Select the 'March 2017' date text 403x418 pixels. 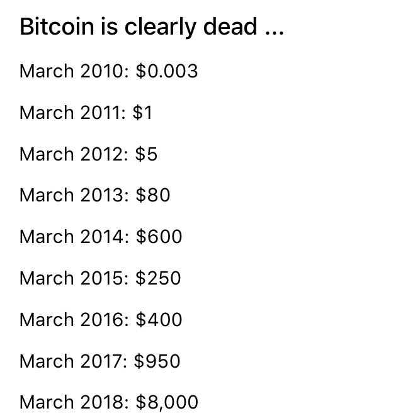tap(71, 362)
